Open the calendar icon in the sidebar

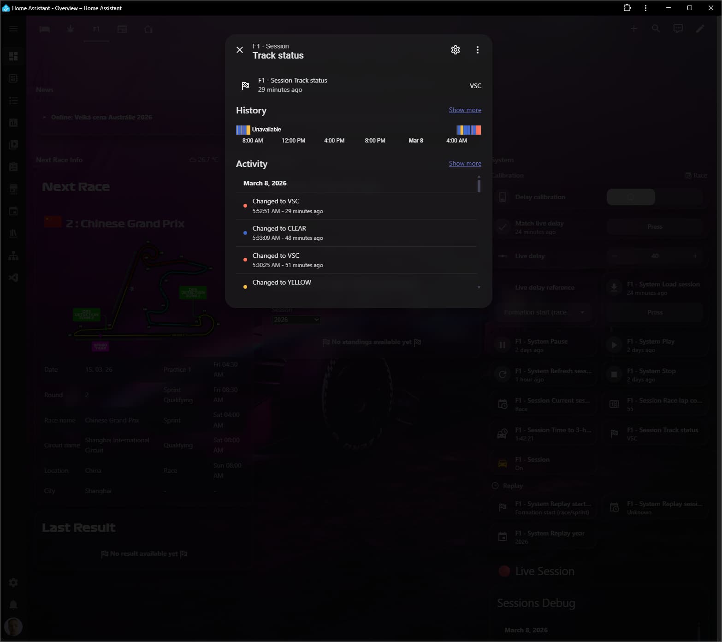[x=13, y=211]
